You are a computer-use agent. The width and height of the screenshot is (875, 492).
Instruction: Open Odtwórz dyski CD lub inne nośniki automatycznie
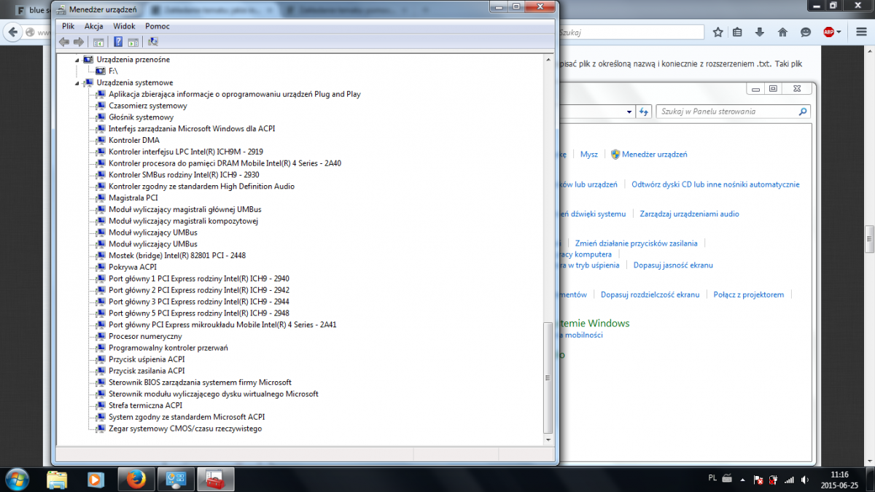(716, 184)
